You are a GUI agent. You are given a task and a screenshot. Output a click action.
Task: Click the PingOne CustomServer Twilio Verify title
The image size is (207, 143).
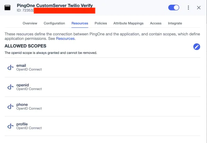click(x=55, y=5)
